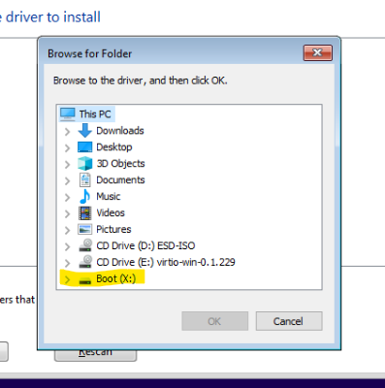Expand the Music tree node
The image size is (385, 388).
[67, 197]
